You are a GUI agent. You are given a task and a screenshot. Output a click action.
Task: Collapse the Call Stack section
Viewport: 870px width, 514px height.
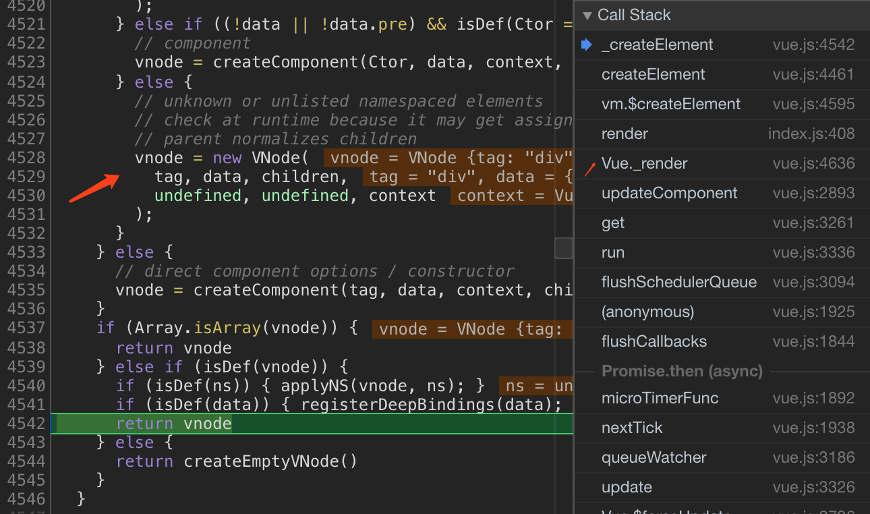coord(587,15)
